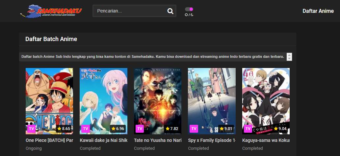Click the TV badge on One Piece

coord(32,128)
